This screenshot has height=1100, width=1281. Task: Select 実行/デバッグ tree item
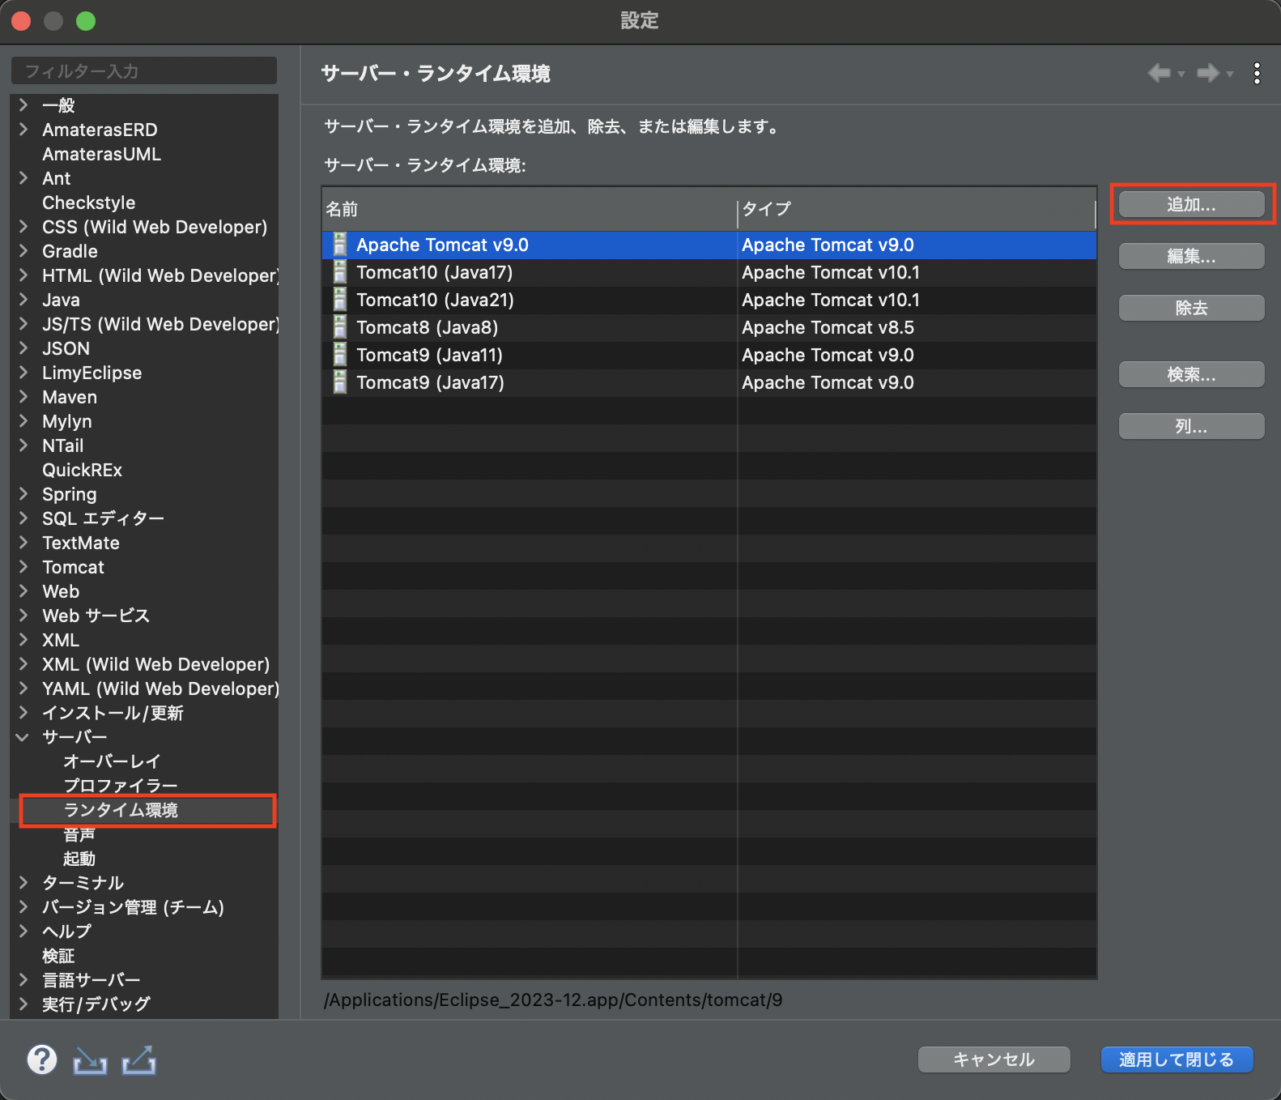point(96,1004)
